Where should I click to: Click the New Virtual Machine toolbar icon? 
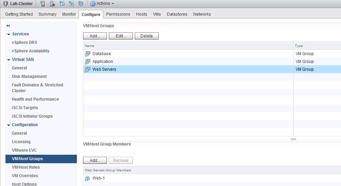click(x=62, y=4)
